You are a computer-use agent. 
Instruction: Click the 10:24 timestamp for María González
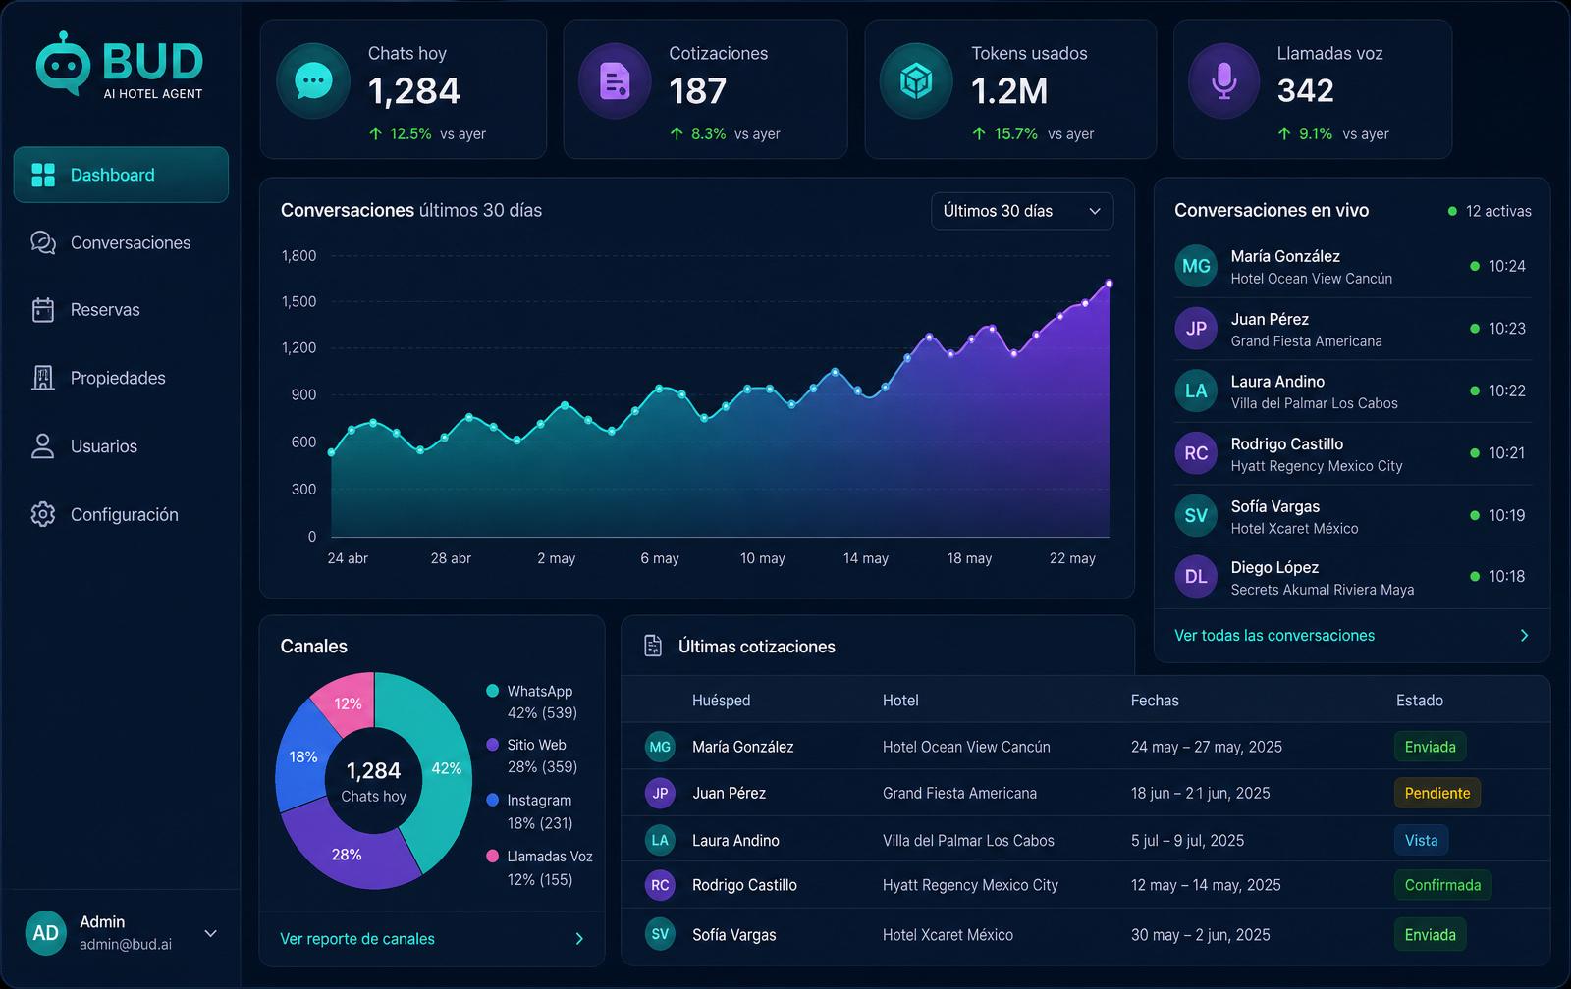[1507, 266]
